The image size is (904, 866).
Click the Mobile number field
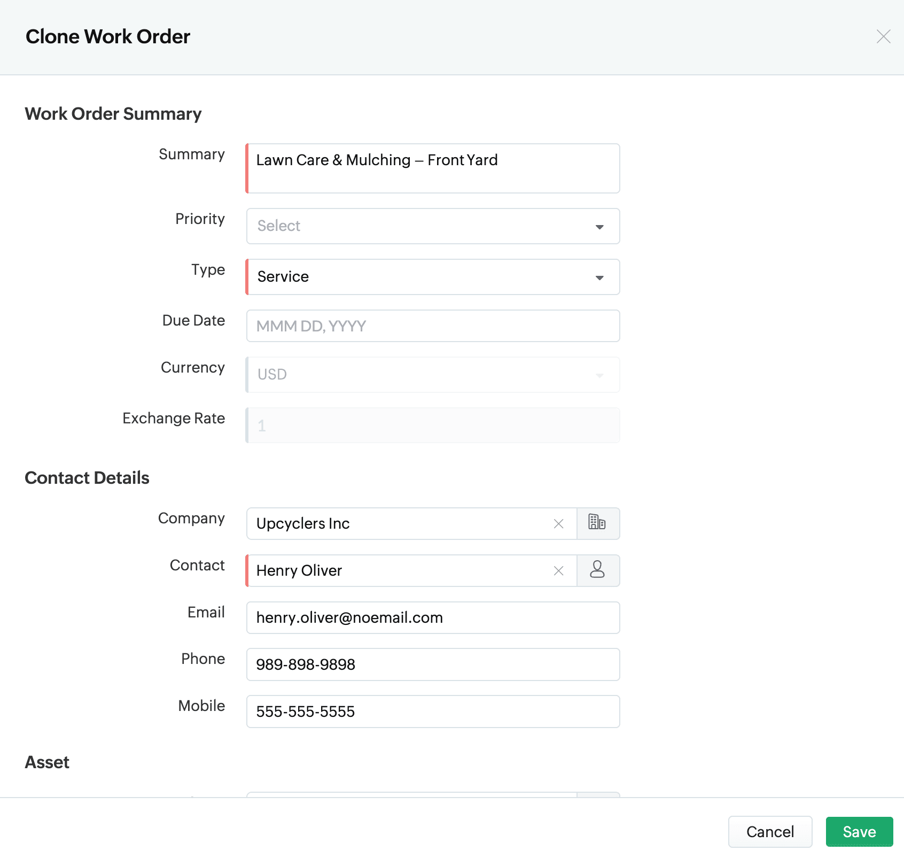coord(433,712)
